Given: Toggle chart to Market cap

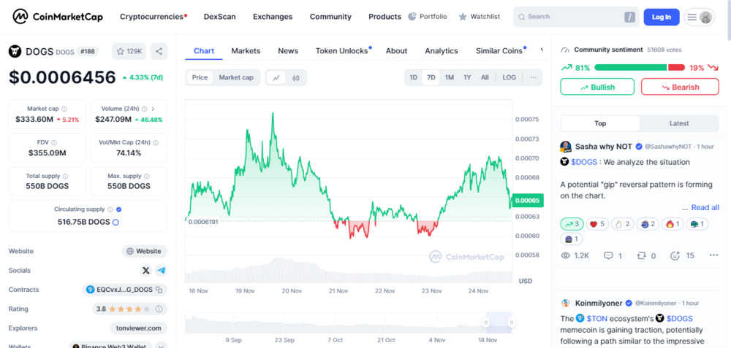Looking at the screenshot, I should pyautogui.click(x=236, y=77).
